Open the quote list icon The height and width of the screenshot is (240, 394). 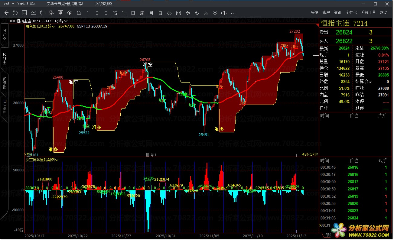pyautogui.click(x=24, y=13)
